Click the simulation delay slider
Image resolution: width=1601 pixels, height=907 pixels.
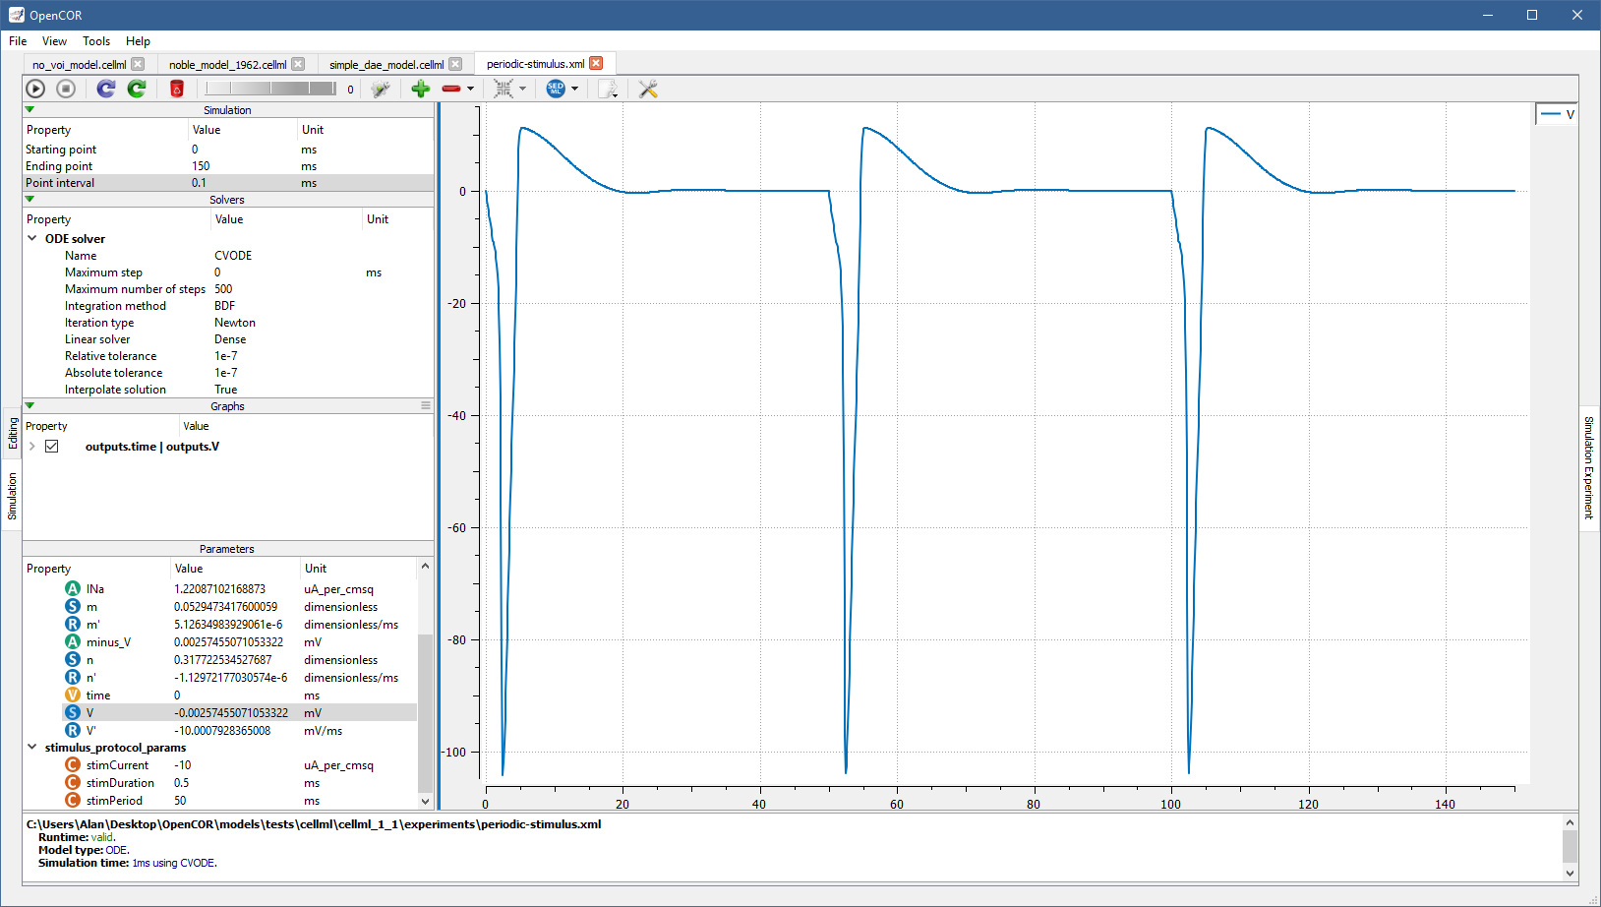[x=270, y=89]
